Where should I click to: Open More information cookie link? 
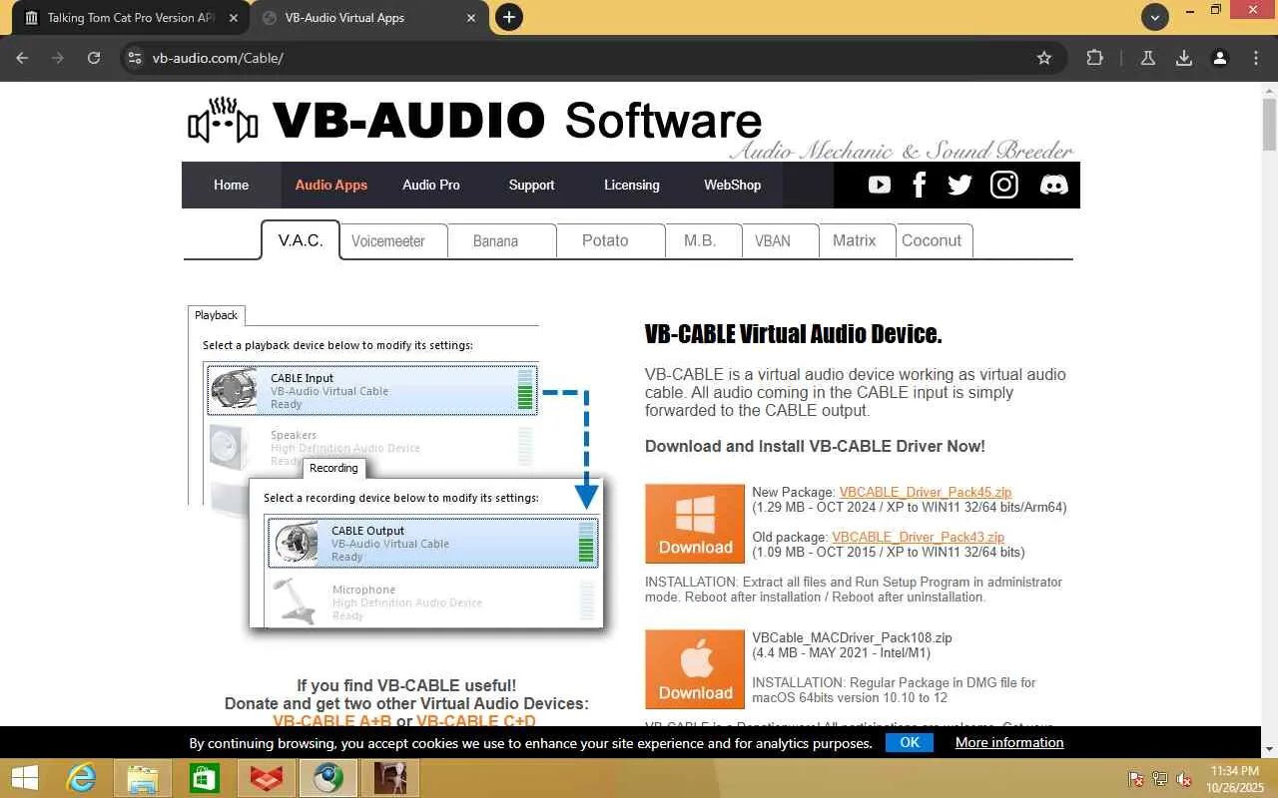tap(1009, 742)
